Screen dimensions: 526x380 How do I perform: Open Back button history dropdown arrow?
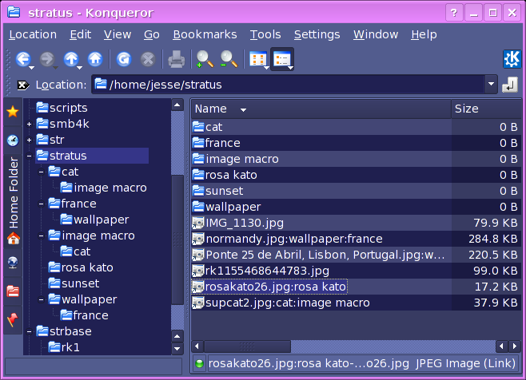31,68
